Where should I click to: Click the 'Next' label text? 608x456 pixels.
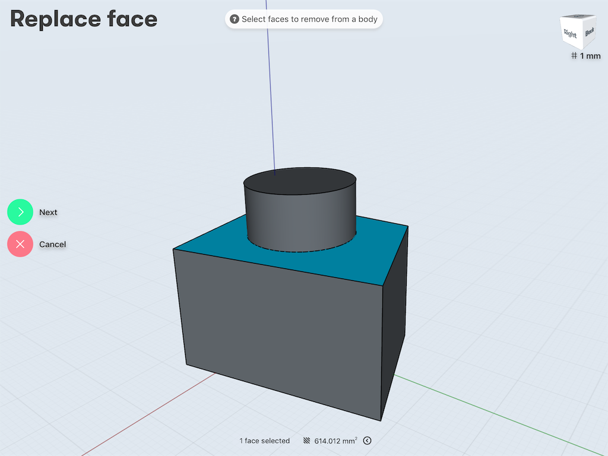tap(48, 212)
